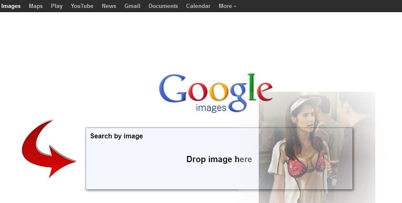Open Calendar from the navigation bar

tap(198, 6)
